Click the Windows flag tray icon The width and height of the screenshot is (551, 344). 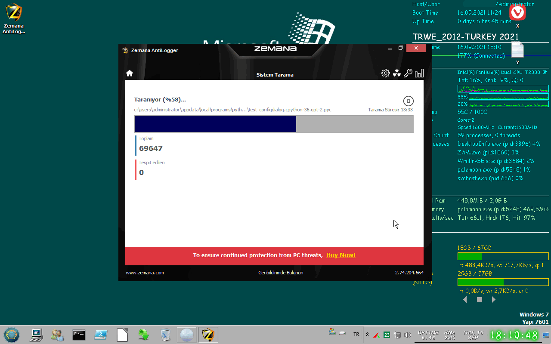(331, 332)
